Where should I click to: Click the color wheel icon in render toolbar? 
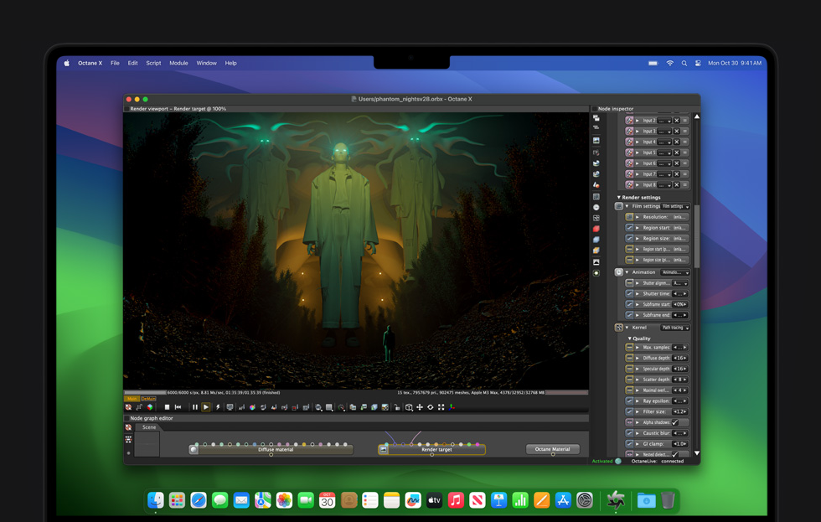(x=252, y=407)
